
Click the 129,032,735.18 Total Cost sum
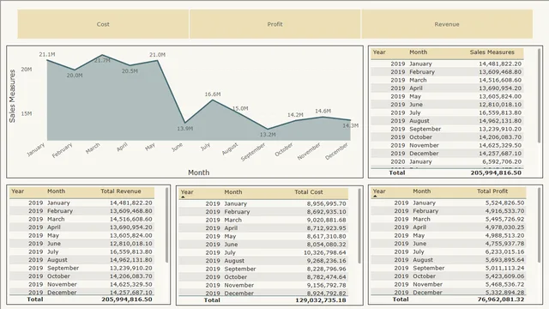point(320,300)
